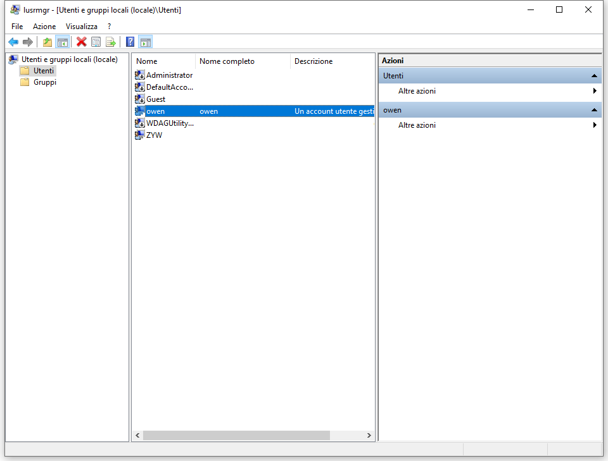Click horizontal scrollbar thumb

point(236,436)
